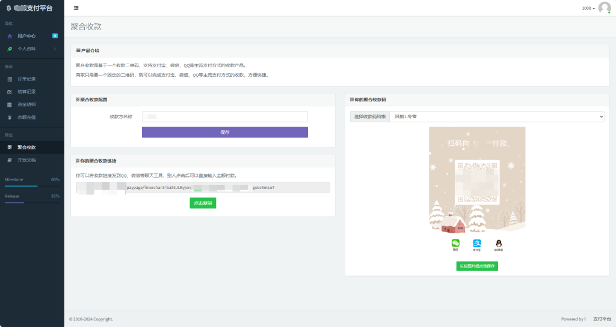Select 余额充值 in the sidebar
The height and width of the screenshot is (327, 616).
26,117
